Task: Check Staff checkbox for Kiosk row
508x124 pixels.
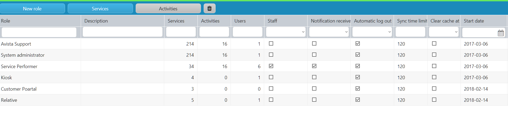Action: point(271,77)
